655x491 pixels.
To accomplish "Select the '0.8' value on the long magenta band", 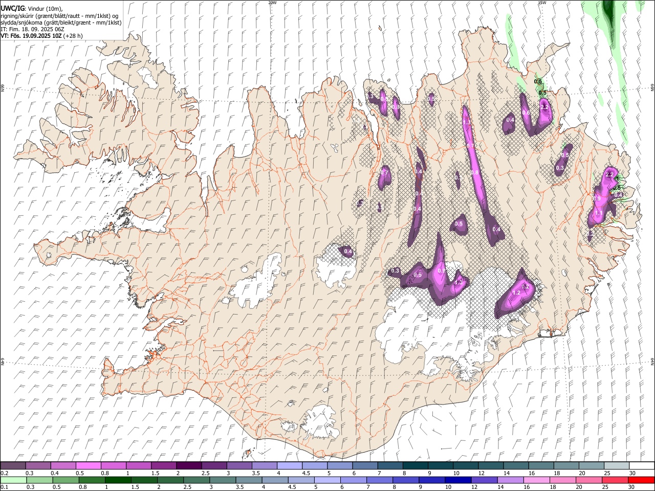I will point(474,173).
